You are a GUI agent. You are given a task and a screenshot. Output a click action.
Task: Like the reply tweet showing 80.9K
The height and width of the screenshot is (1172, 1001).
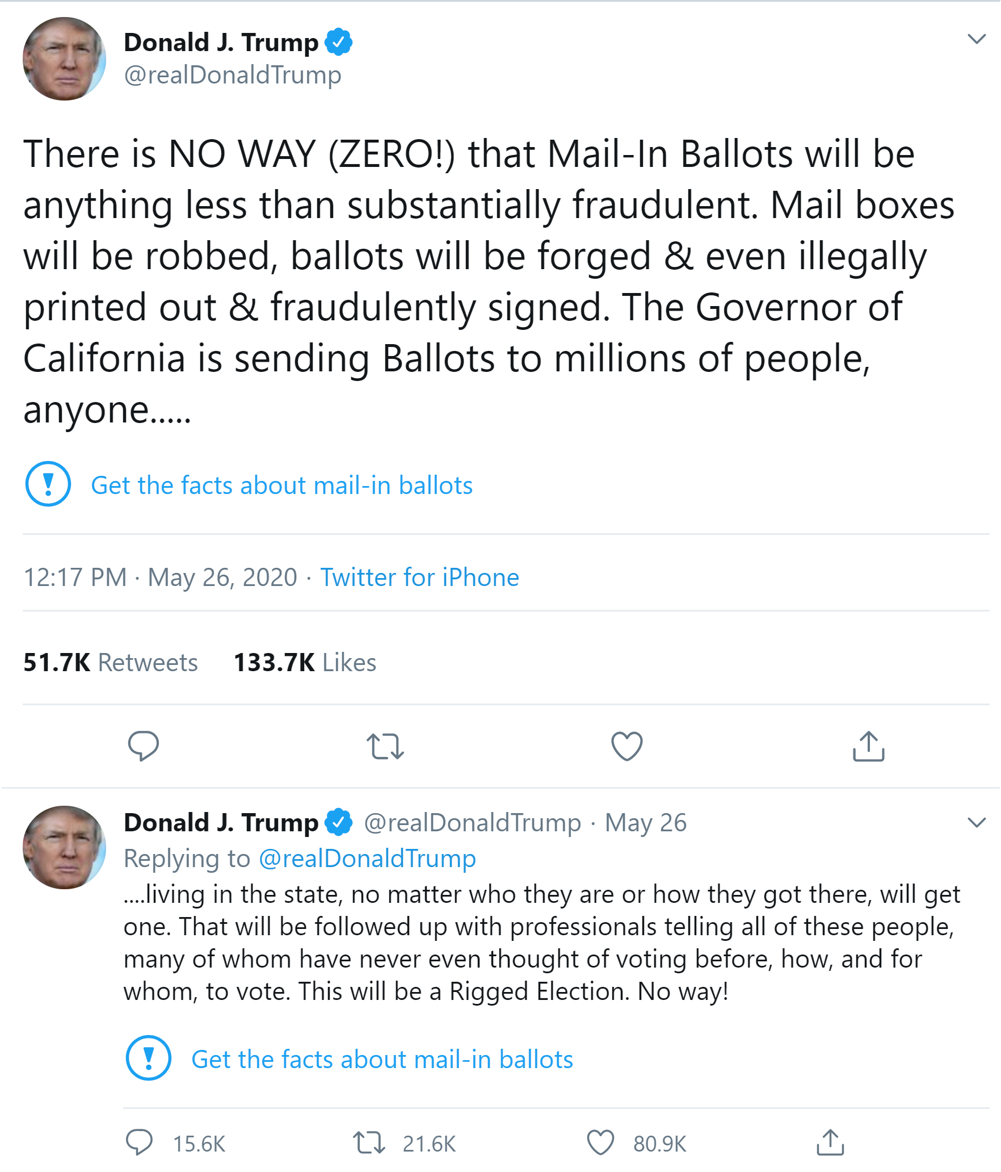(x=600, y=1142)
